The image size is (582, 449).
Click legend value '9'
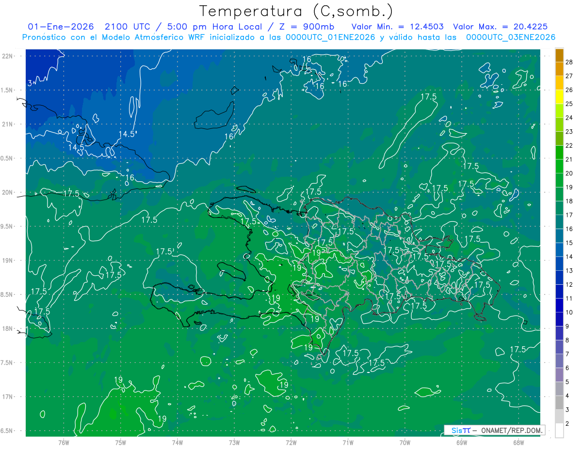point(568,326)
